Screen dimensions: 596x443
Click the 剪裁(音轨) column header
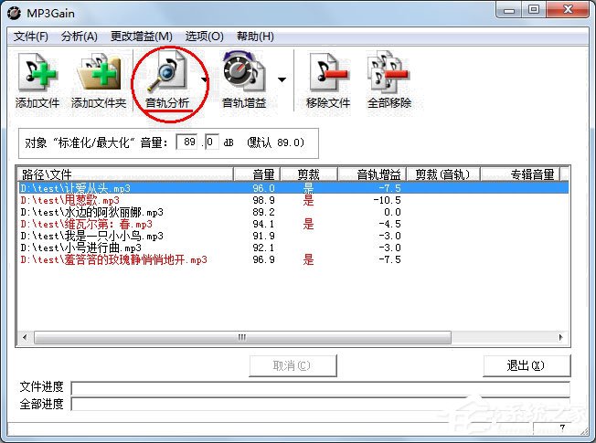point(443,174)
